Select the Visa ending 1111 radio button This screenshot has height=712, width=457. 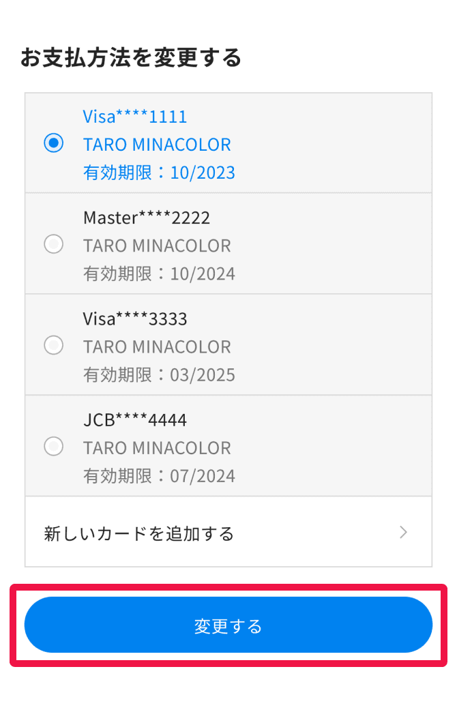tap(53, 143)
